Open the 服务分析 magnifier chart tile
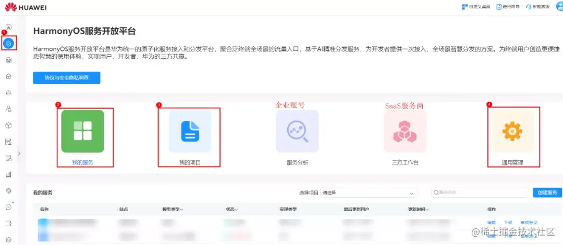Image resolution: width=563 pixels, height=245 pixels. click(297, 131)
